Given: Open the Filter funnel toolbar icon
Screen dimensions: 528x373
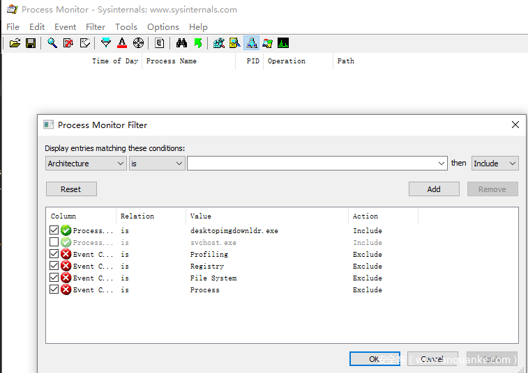Looking at the screenshot, I should point(106,43).
